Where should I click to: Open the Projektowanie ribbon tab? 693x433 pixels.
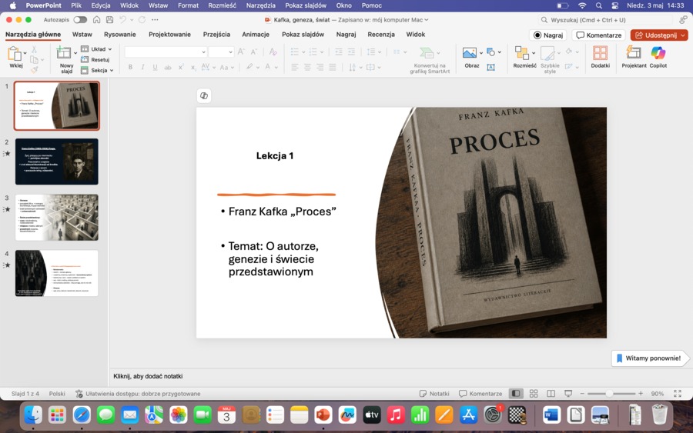pos(169,35)
